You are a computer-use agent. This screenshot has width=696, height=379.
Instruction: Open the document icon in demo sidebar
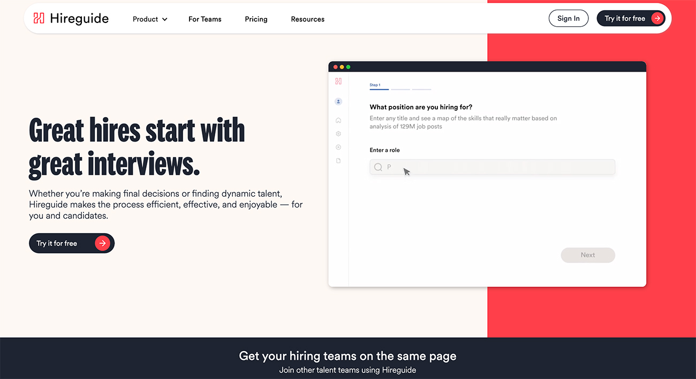point(338,160)
